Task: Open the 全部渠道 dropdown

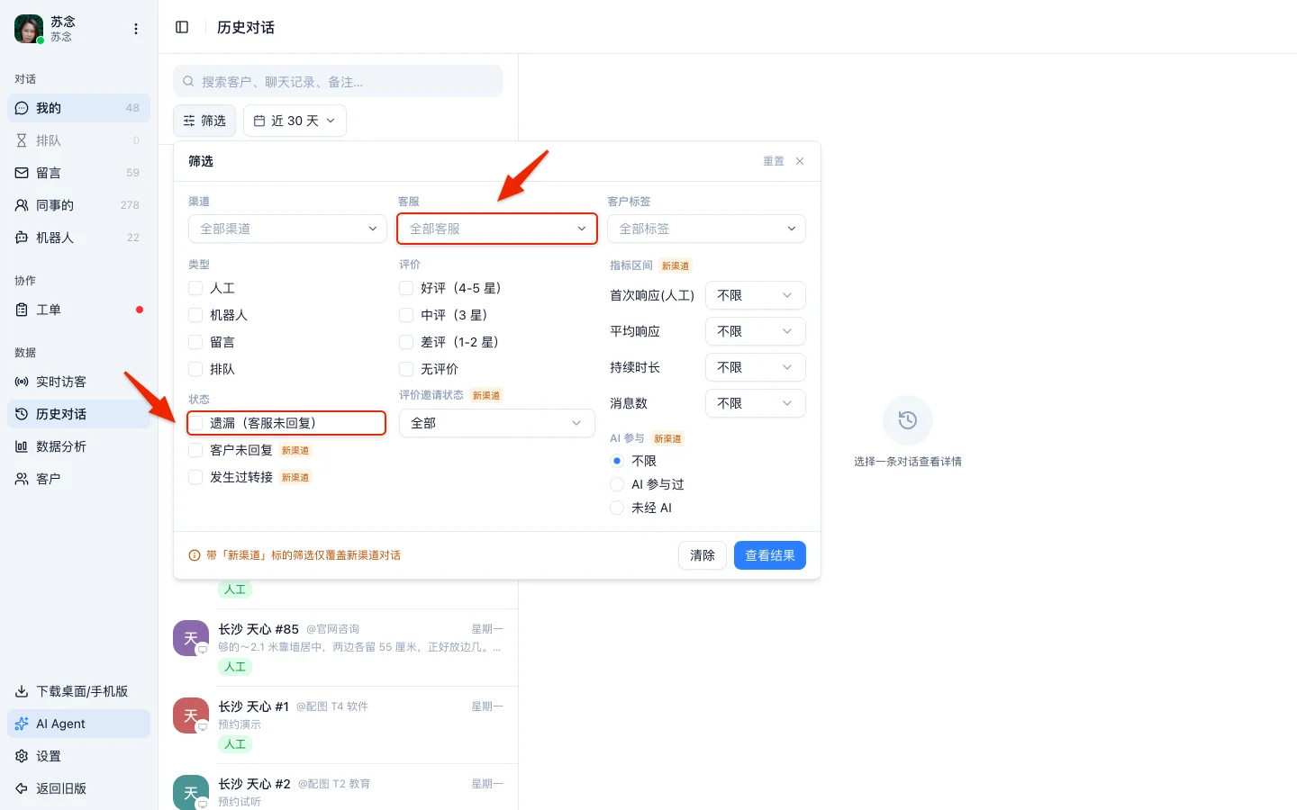Action: 287,229
